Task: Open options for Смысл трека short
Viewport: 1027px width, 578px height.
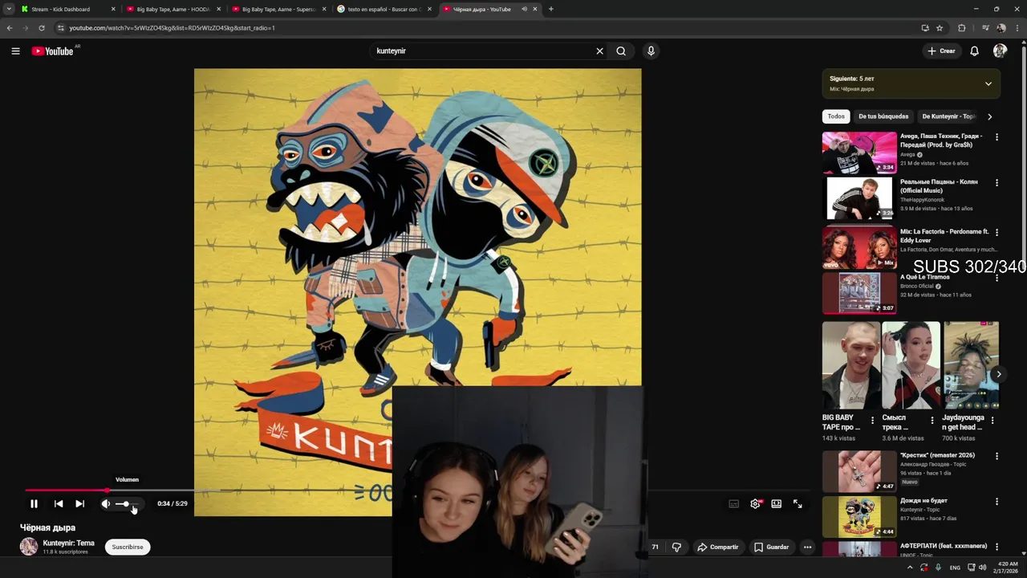Action: click(x=932, y=420)
